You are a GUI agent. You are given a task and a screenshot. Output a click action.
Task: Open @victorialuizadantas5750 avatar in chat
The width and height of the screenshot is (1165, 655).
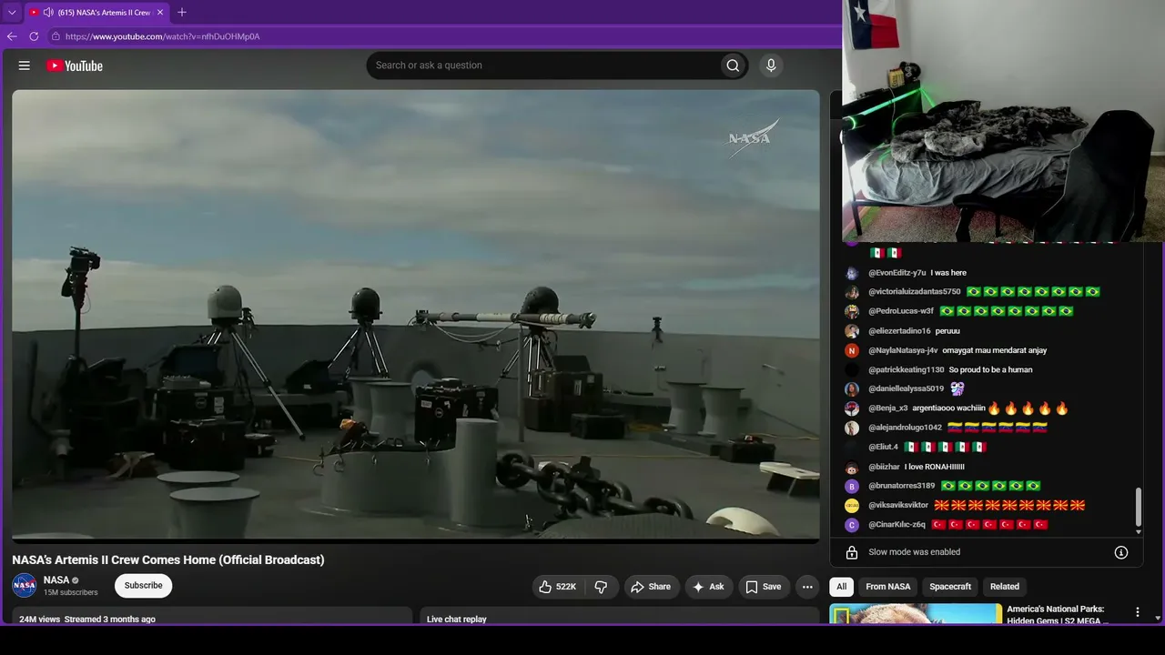[x=852, y=292]
